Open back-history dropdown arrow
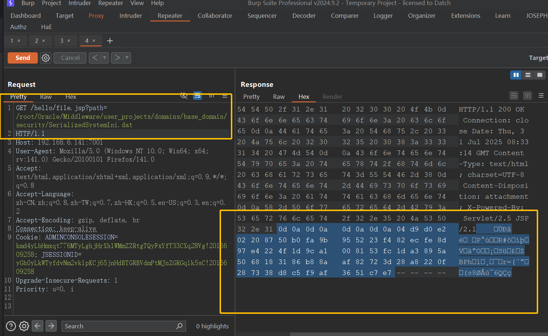Viewport: 548px width, 336px height. (105, 58)
